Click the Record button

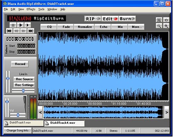tap(20, 64)
